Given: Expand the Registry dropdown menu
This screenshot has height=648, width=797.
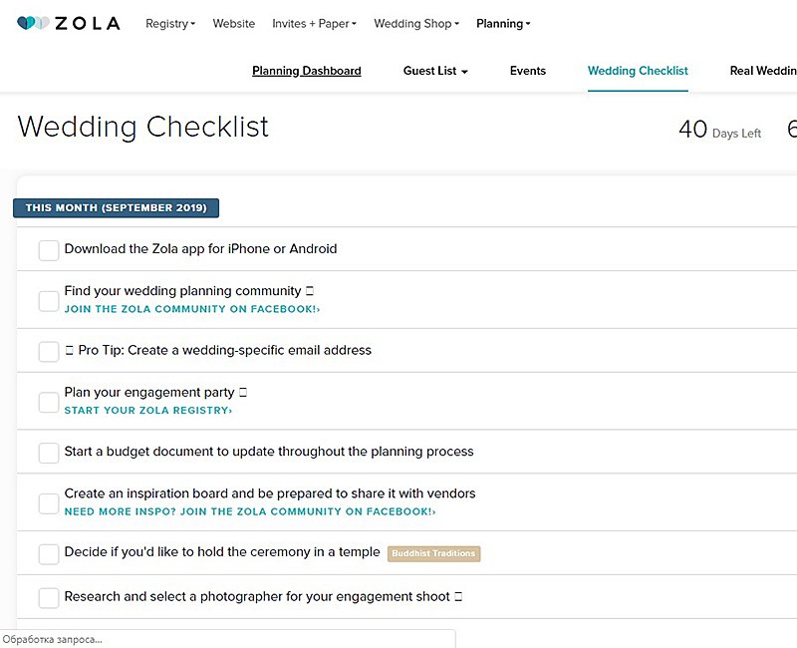Looking at the screenshot, I should 170,23.
